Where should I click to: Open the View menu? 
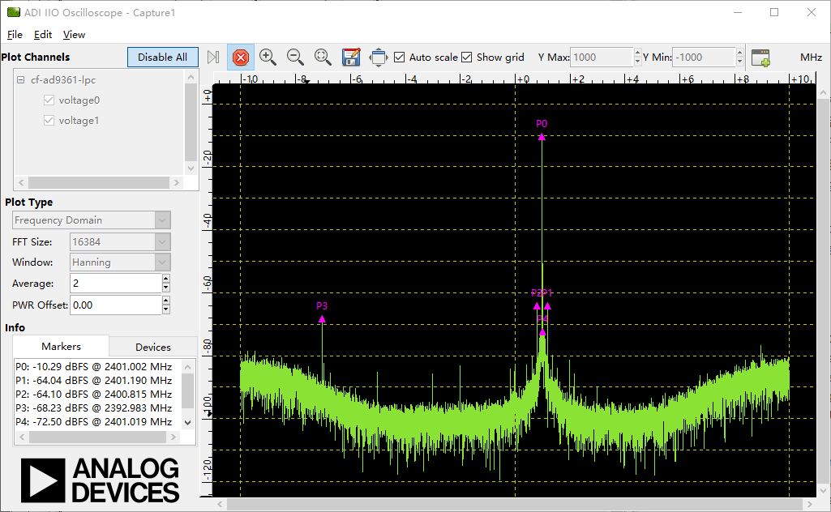(x=74, y=34)
